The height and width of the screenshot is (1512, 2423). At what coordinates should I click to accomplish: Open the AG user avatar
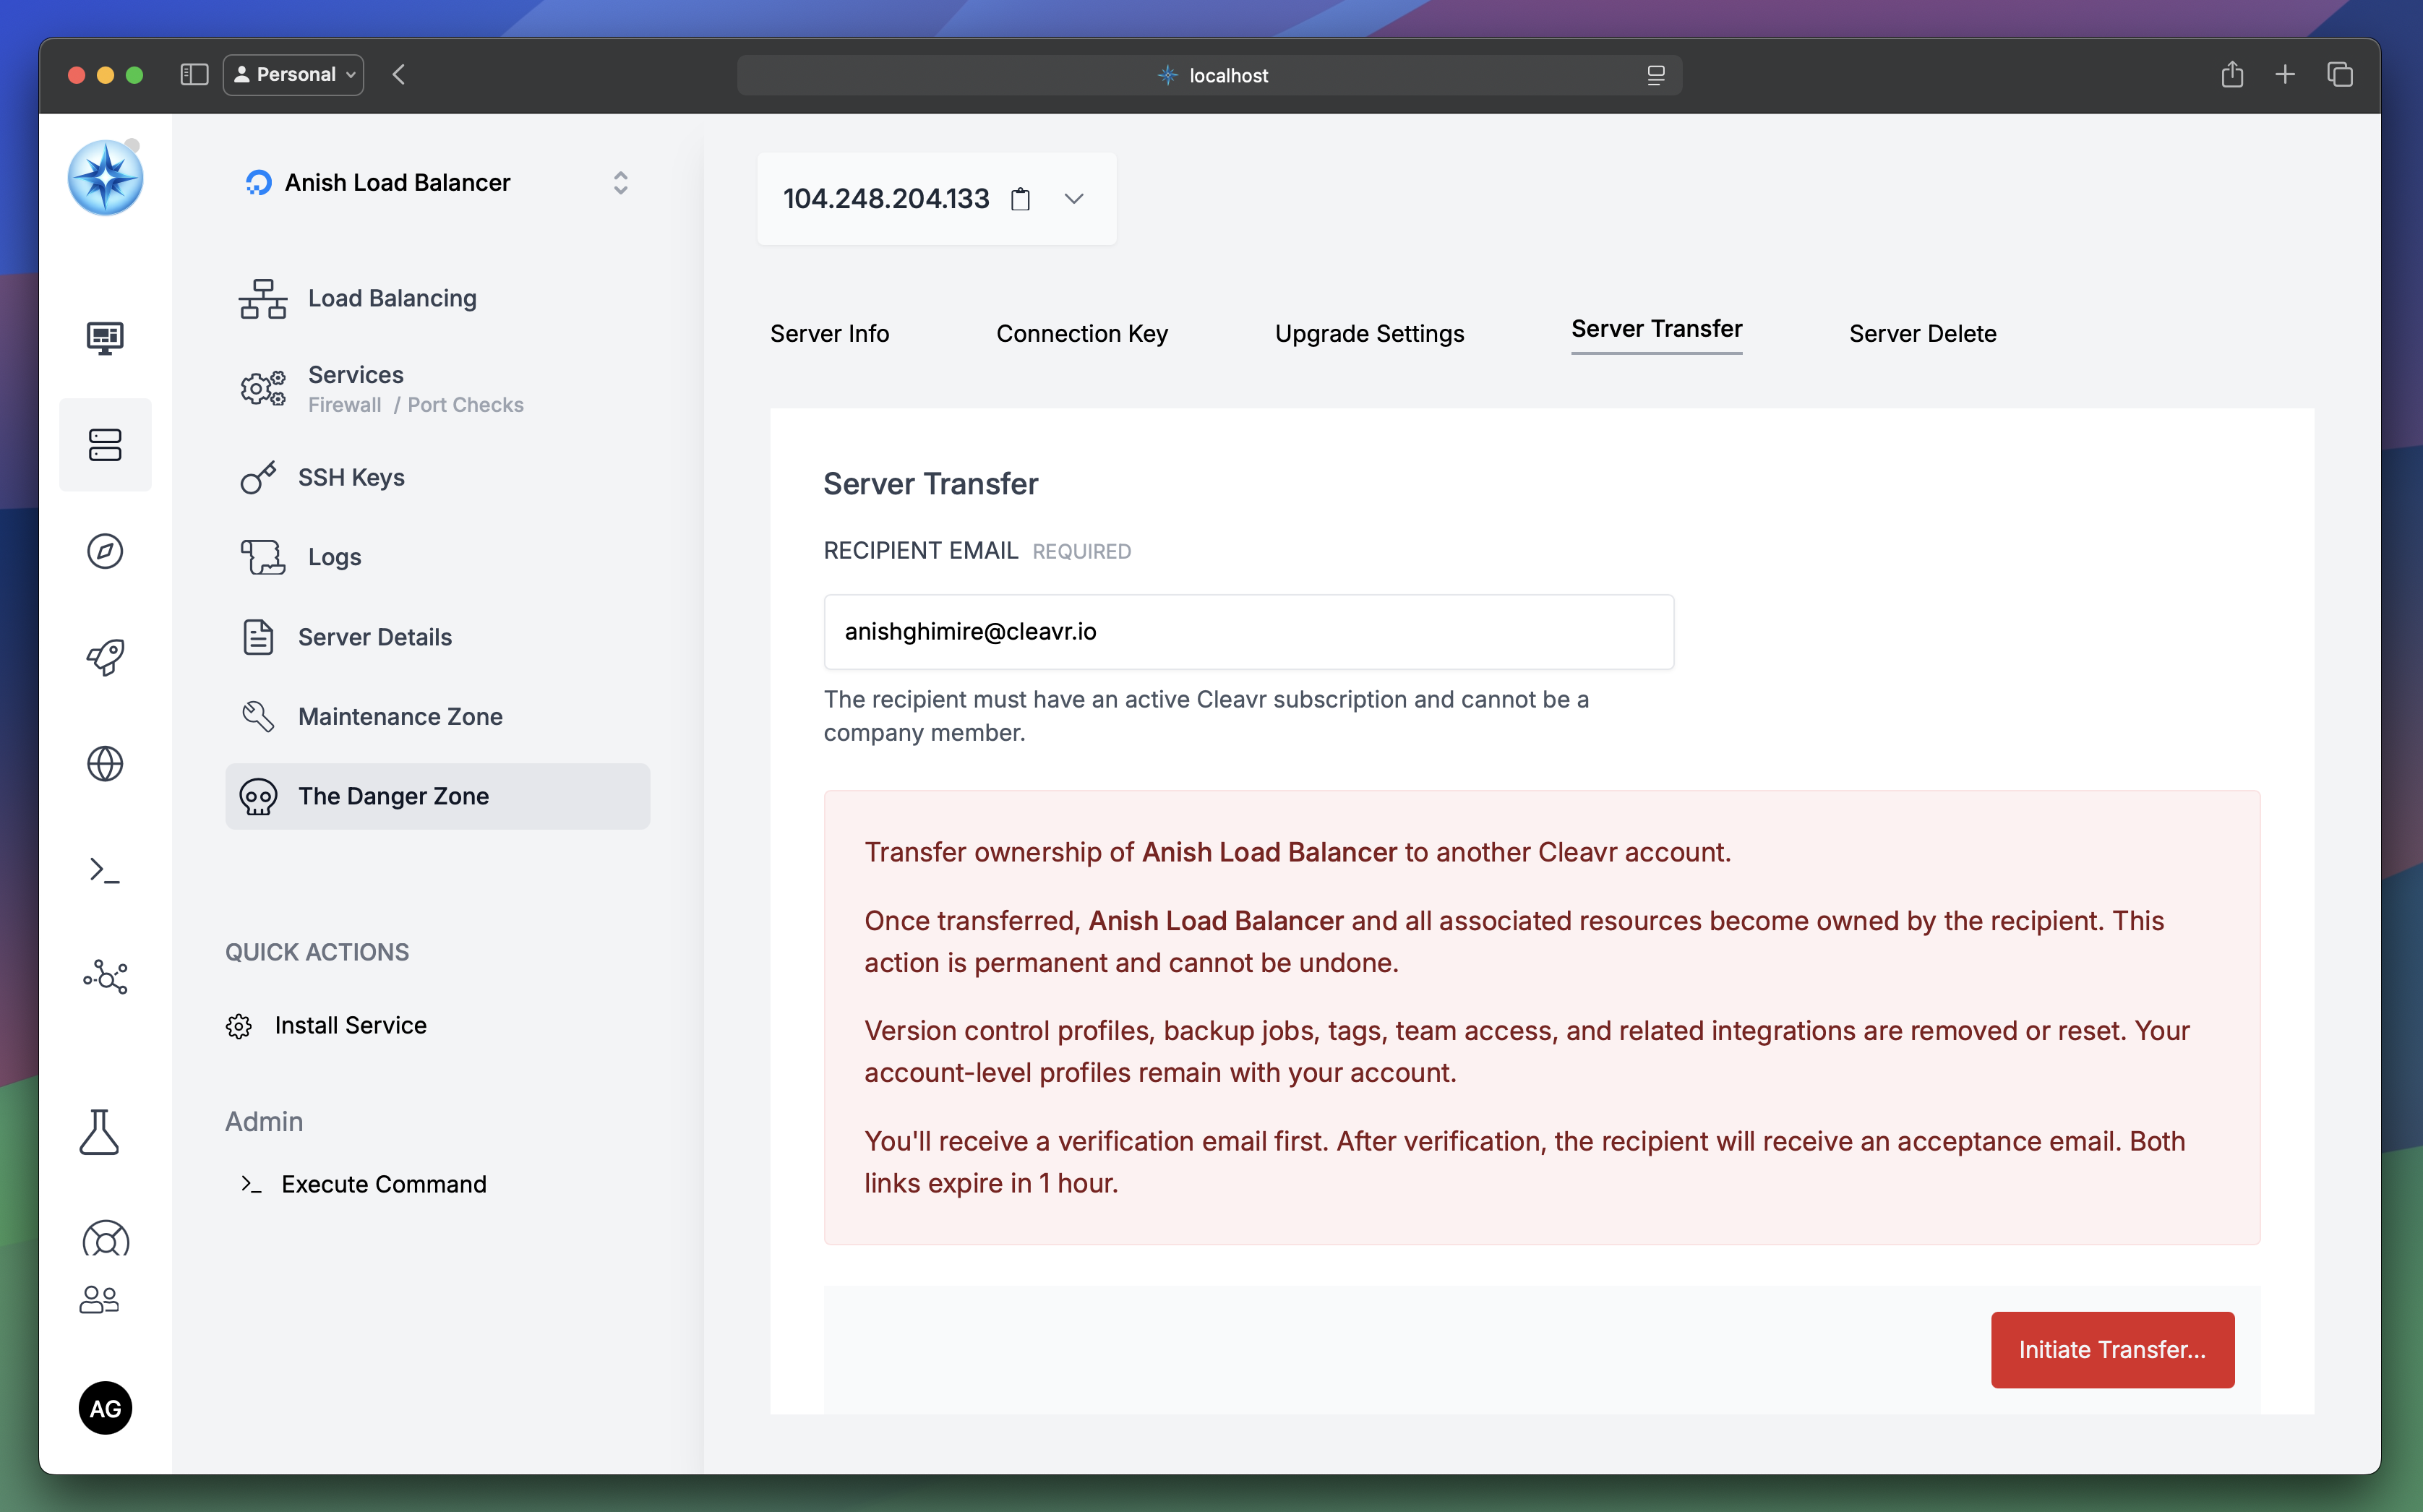pyautogui.click(x=105, y=1408)
